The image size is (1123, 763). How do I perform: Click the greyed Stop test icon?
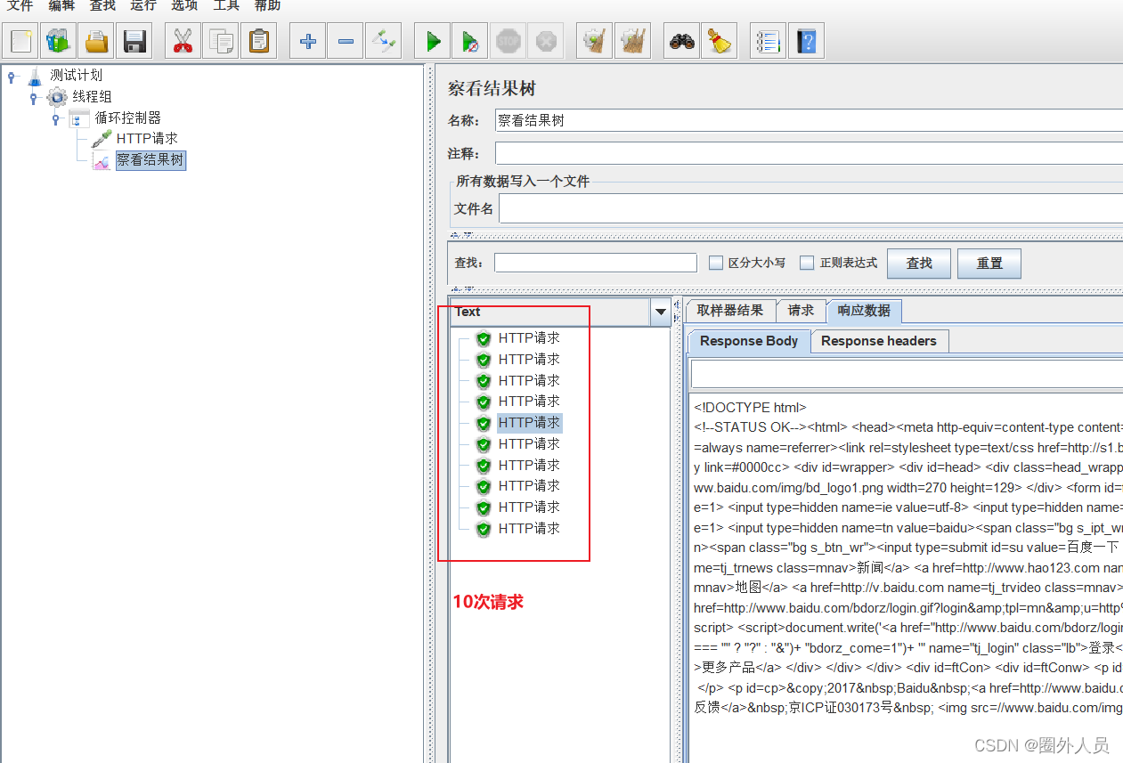tap(508, 41)
